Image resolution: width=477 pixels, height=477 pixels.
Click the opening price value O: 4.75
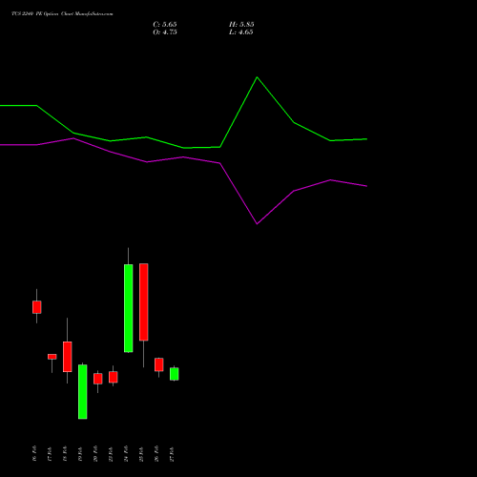(165, 32)
